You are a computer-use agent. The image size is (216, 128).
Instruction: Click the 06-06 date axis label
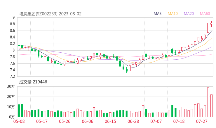[x=88, y=121]
